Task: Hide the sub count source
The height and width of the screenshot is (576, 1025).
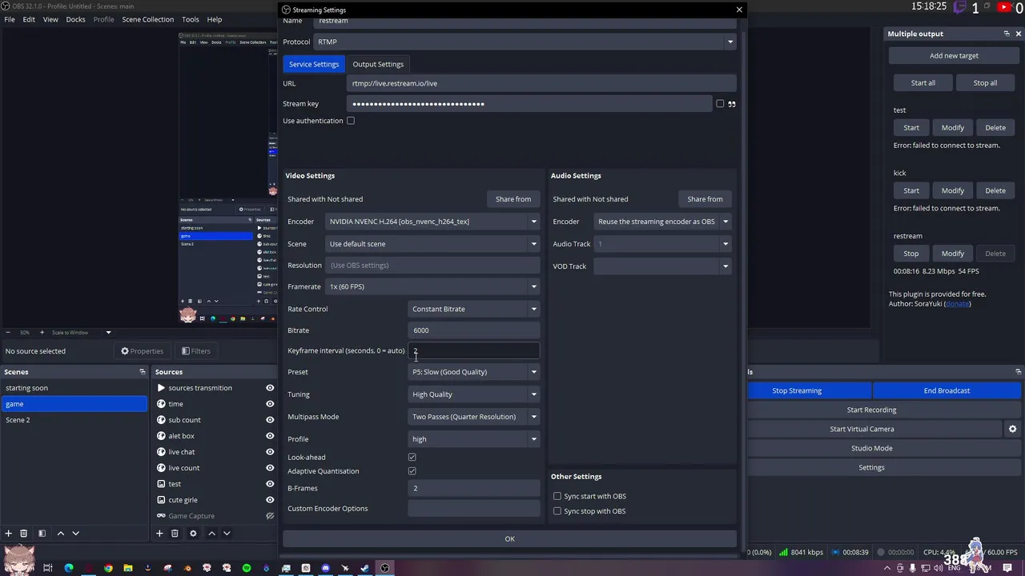Action: coord(270,420)
